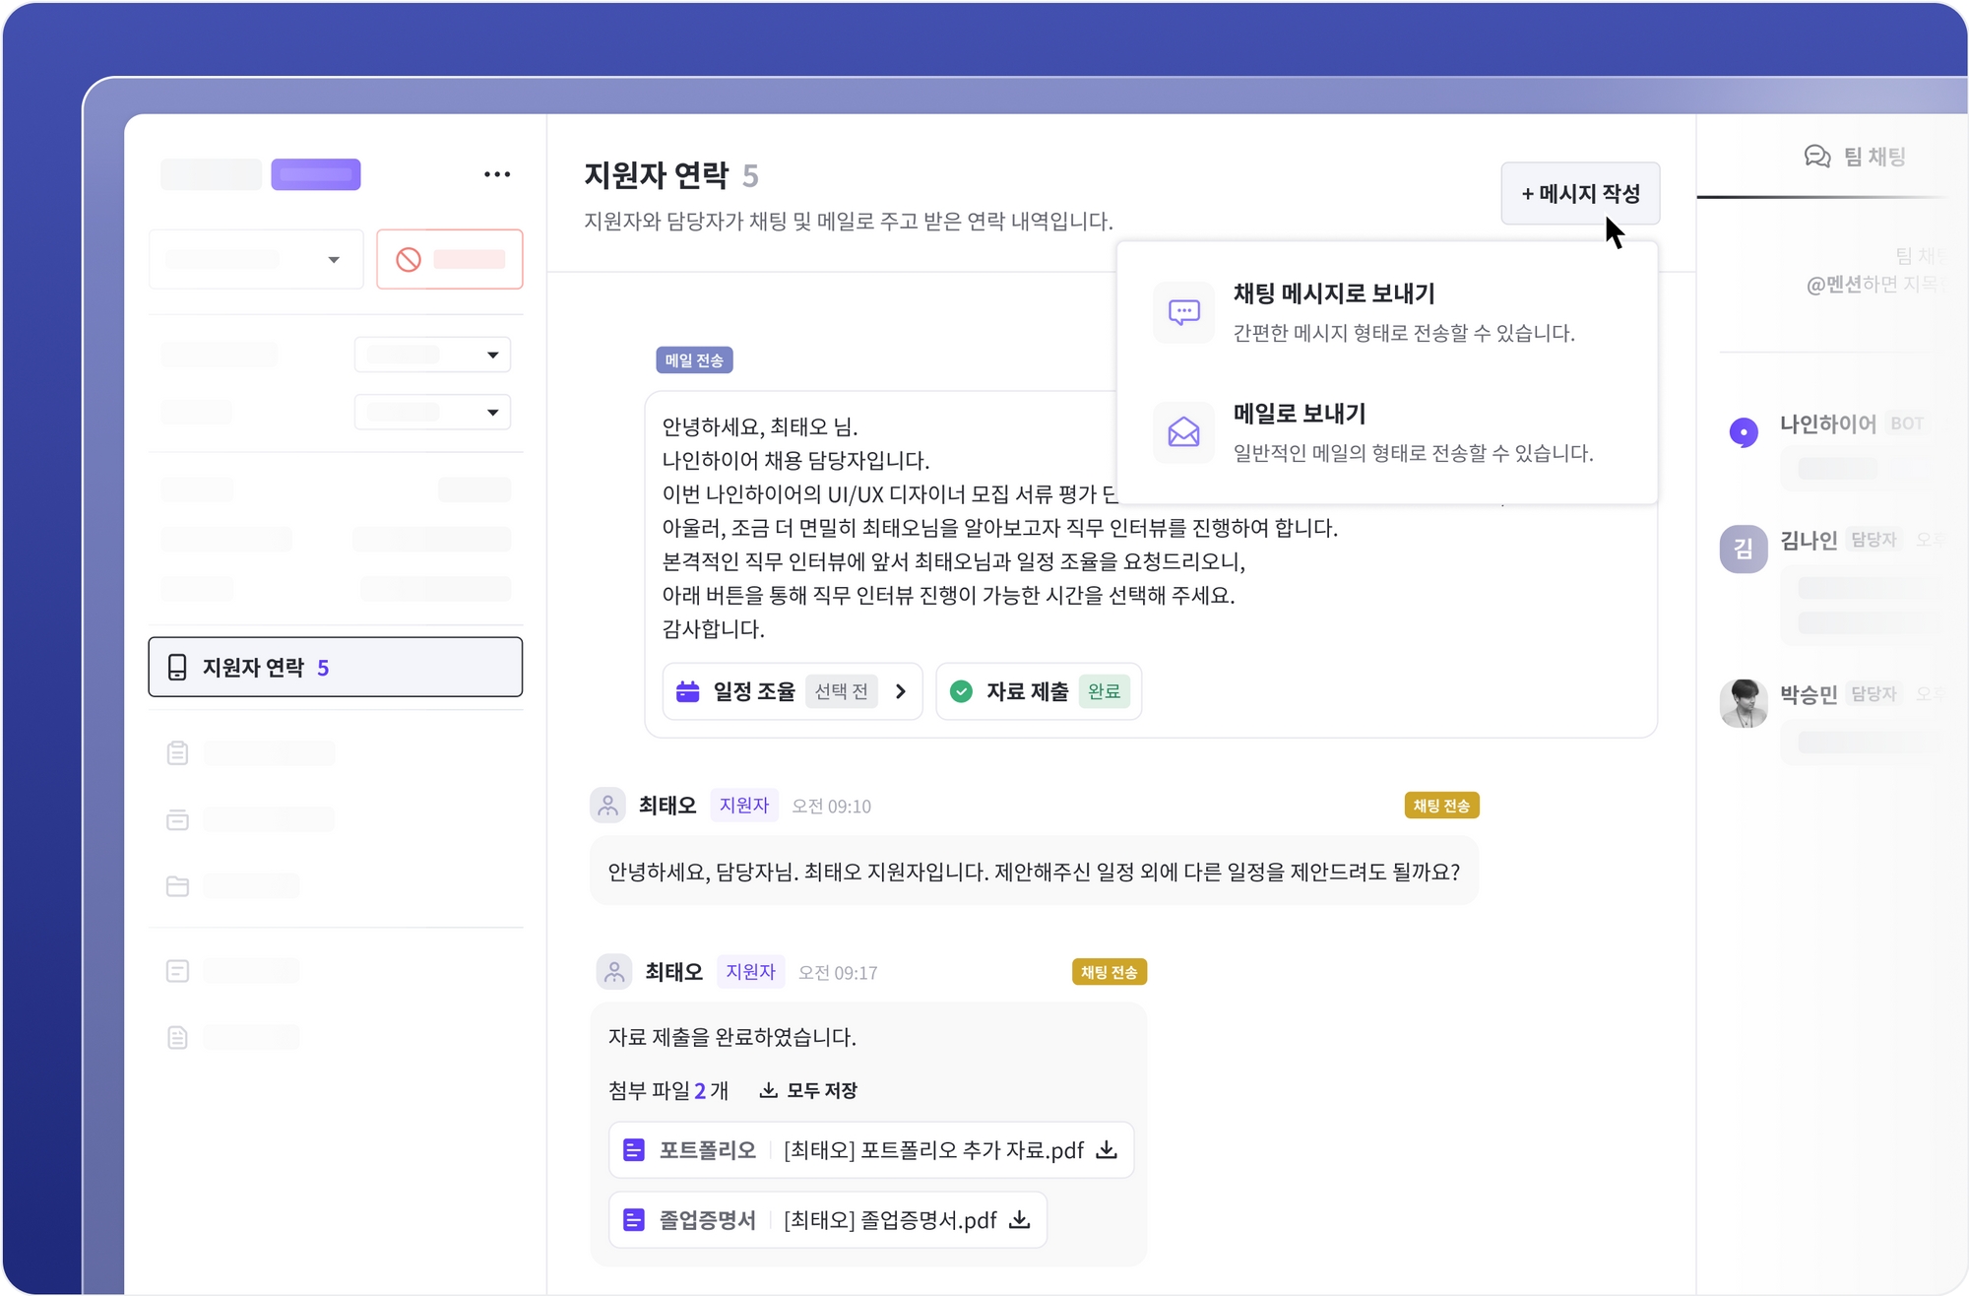Click the + 메시지 작성 button

1580,193
